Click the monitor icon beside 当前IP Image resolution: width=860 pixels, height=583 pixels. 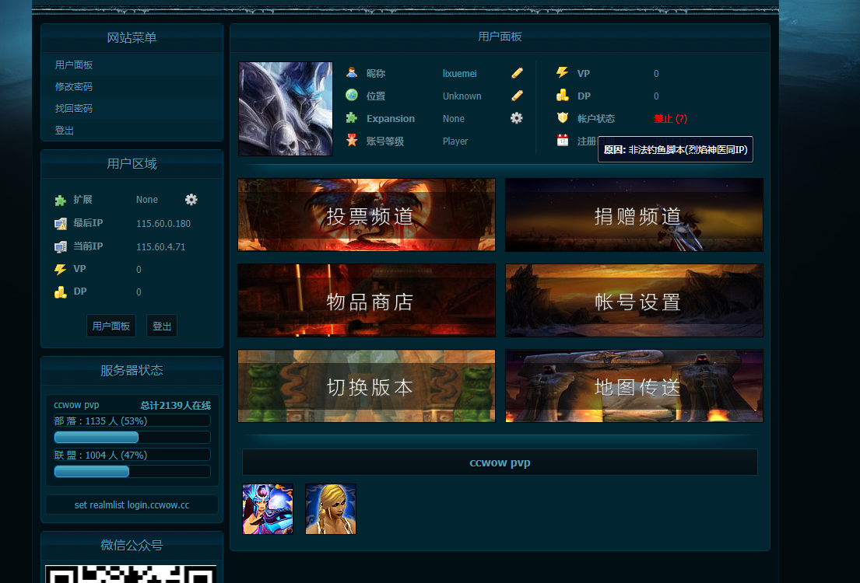coord(60,246)
